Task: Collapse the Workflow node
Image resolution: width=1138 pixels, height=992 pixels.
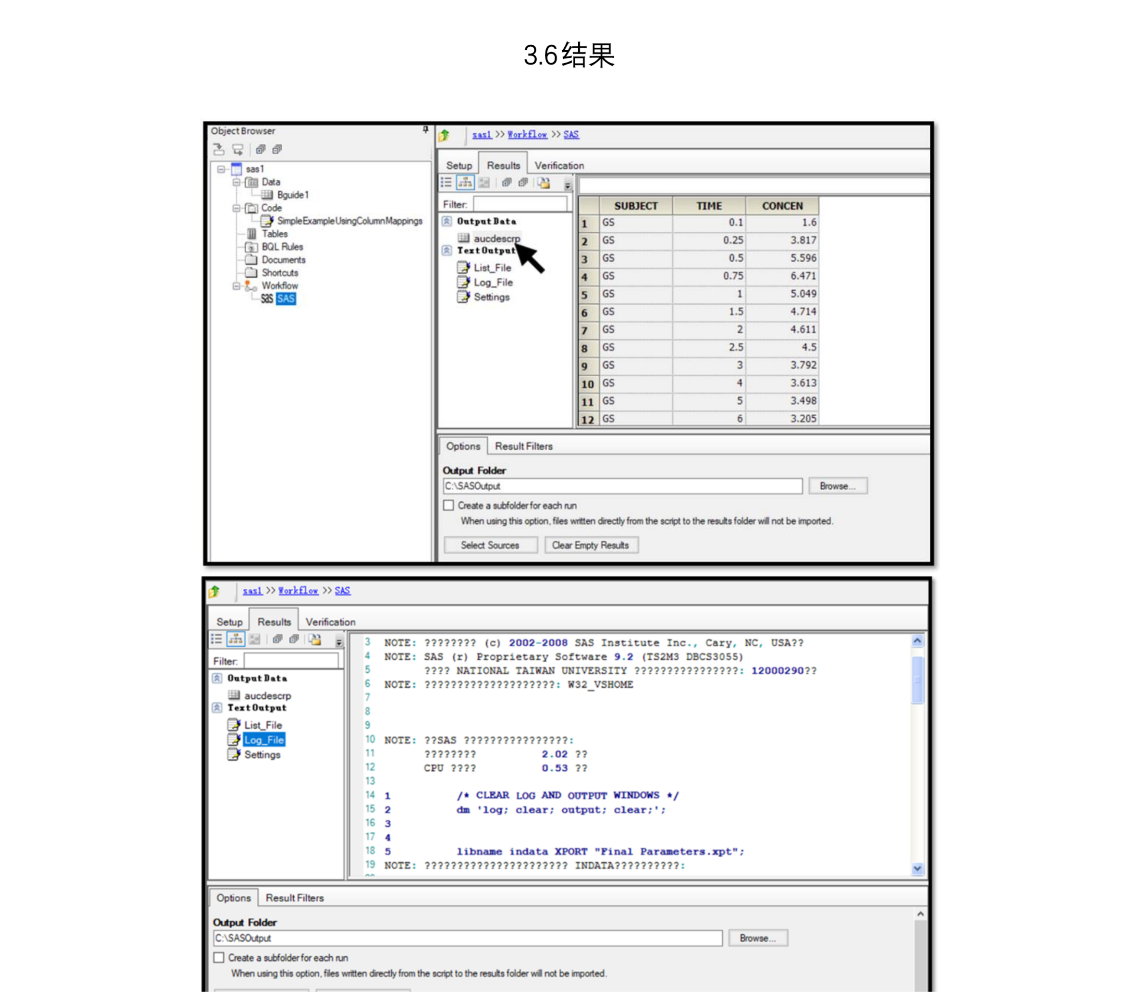Action: [236, 285]
